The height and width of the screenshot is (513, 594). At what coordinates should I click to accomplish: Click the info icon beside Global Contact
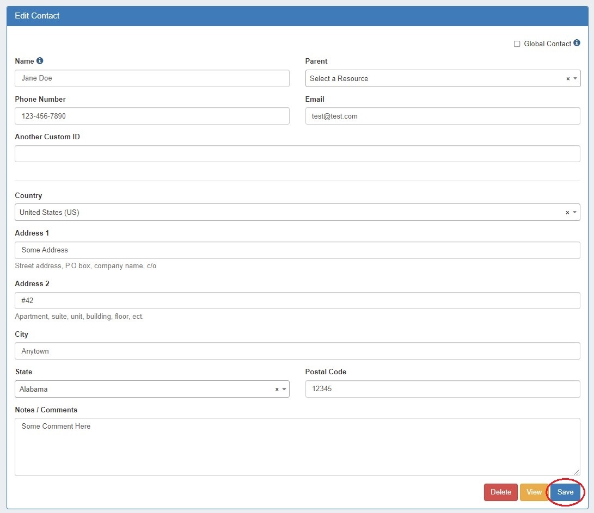577,44
